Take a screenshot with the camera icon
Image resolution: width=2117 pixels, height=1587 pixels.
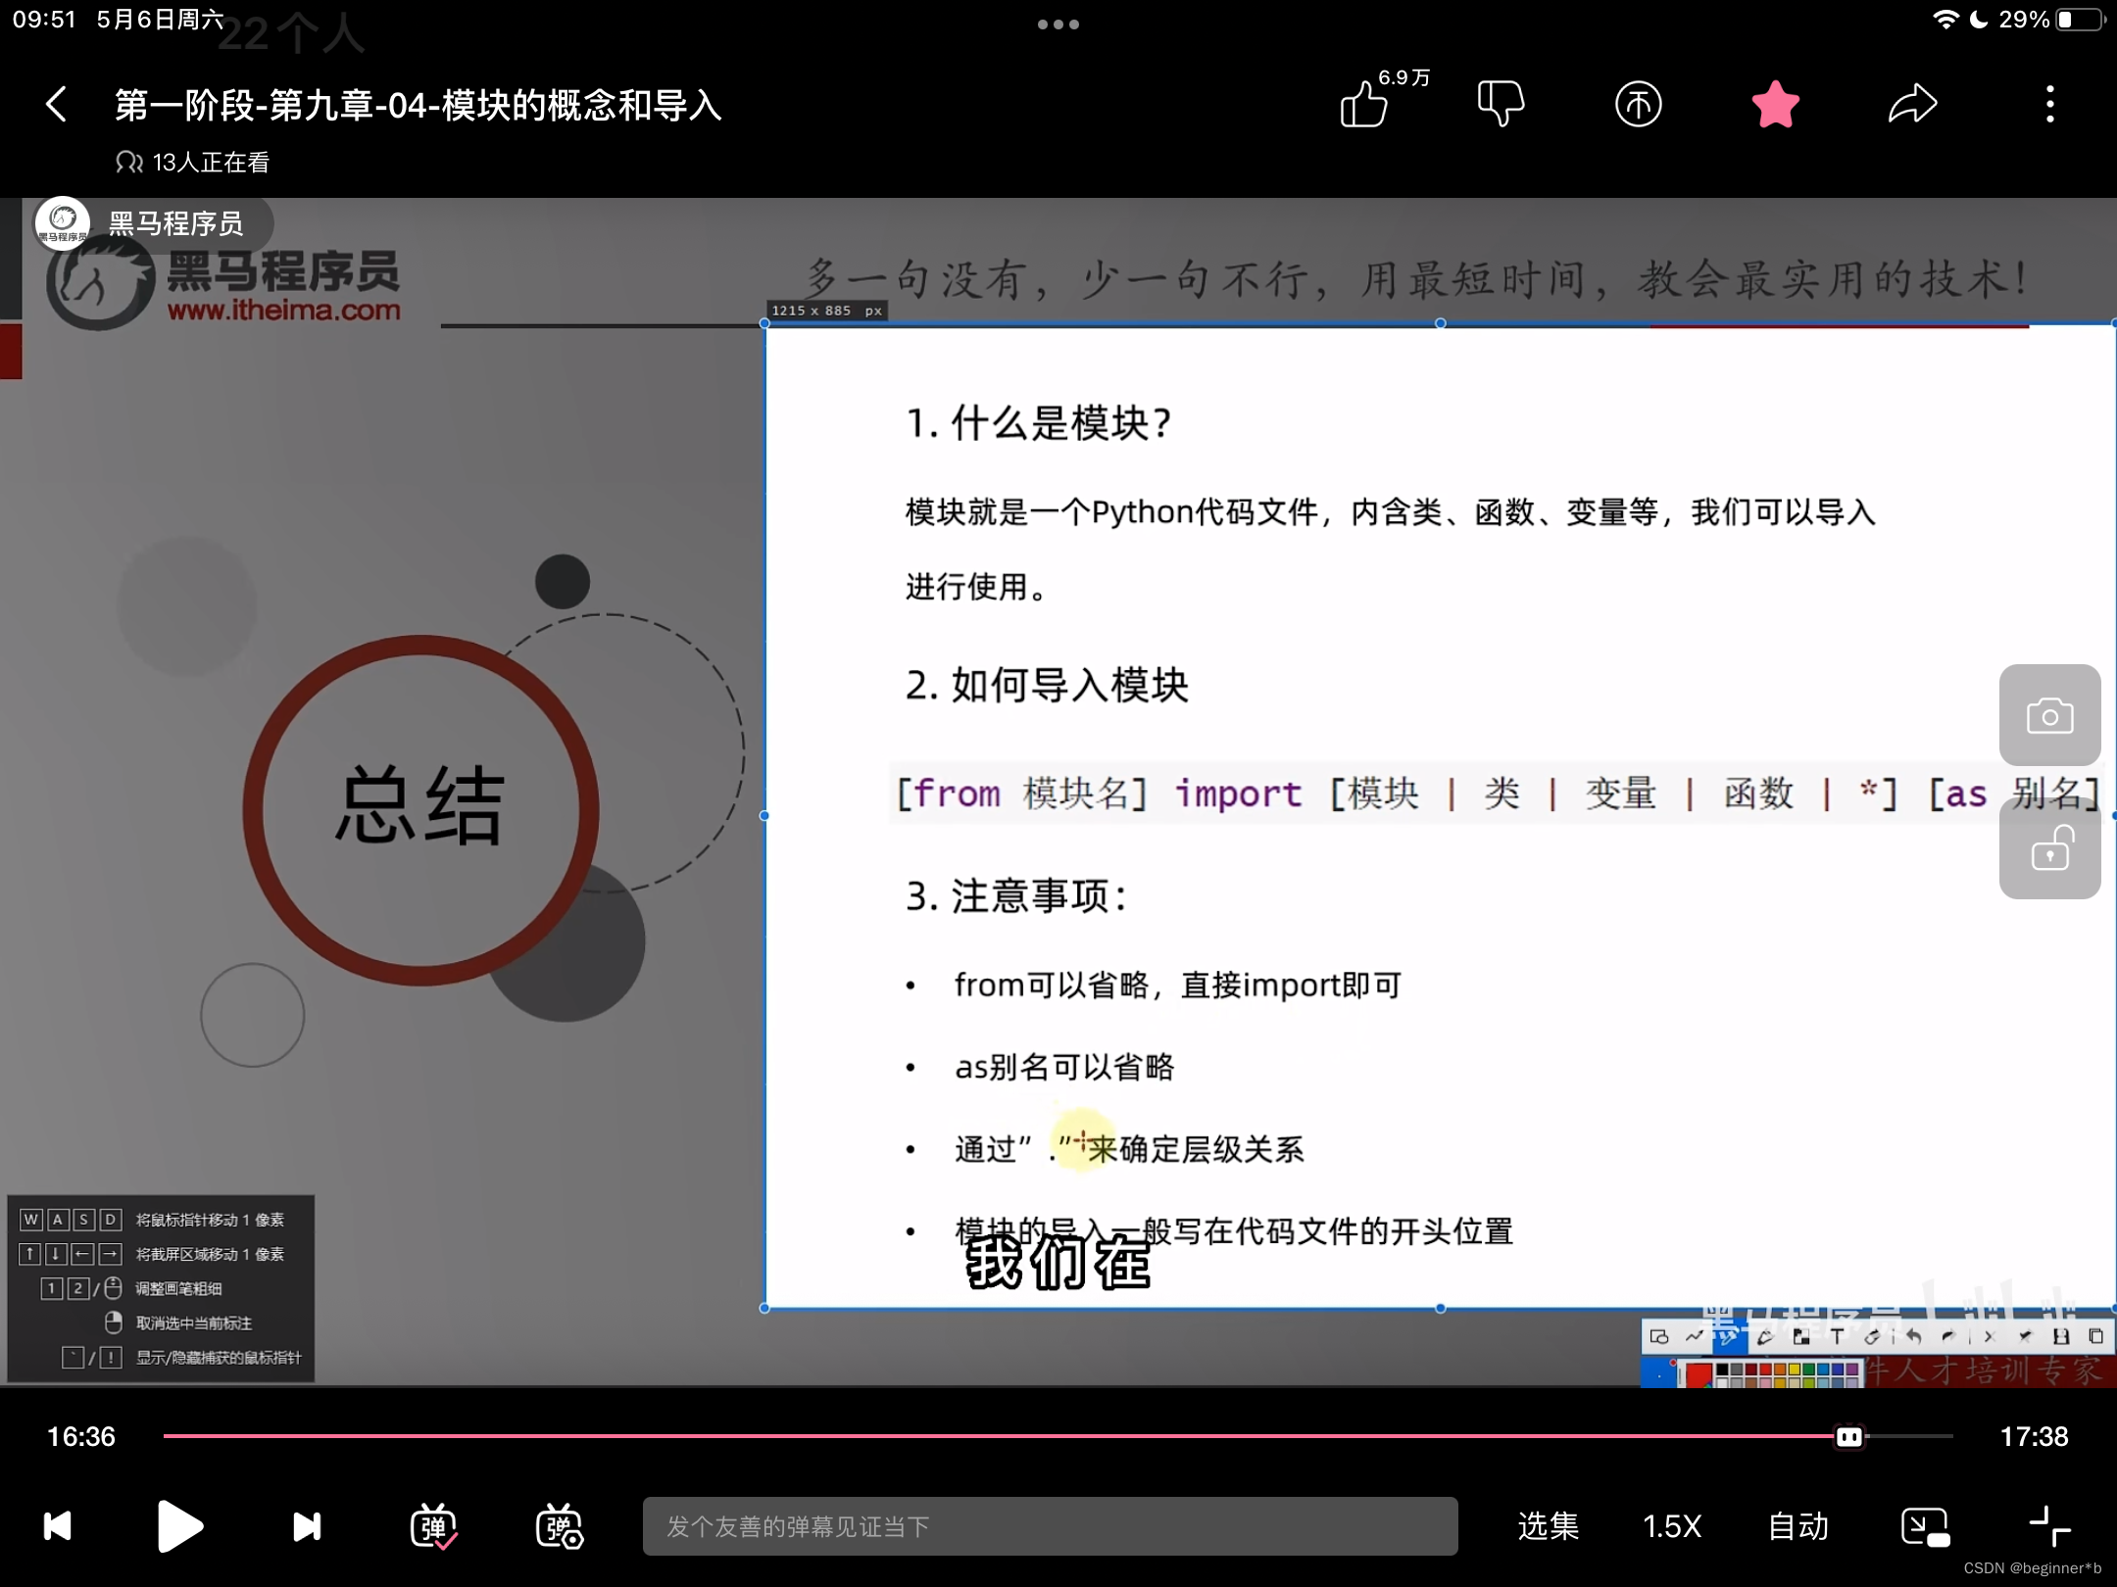pos(2049,715)
